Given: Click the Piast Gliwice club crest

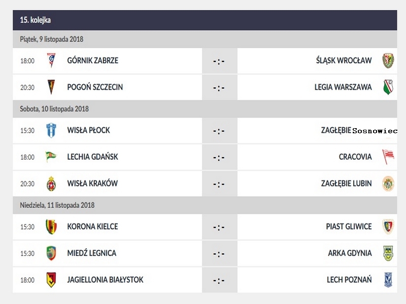Looking at the screenshot, I should (388, 226).
